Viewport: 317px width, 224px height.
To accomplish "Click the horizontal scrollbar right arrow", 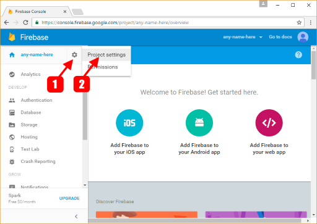I will 308,221.
